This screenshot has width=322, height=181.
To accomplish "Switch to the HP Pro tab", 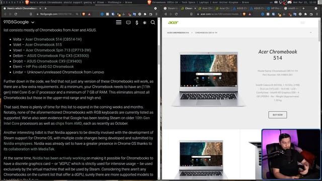I will pyautogui.click(x=274, y=9).
